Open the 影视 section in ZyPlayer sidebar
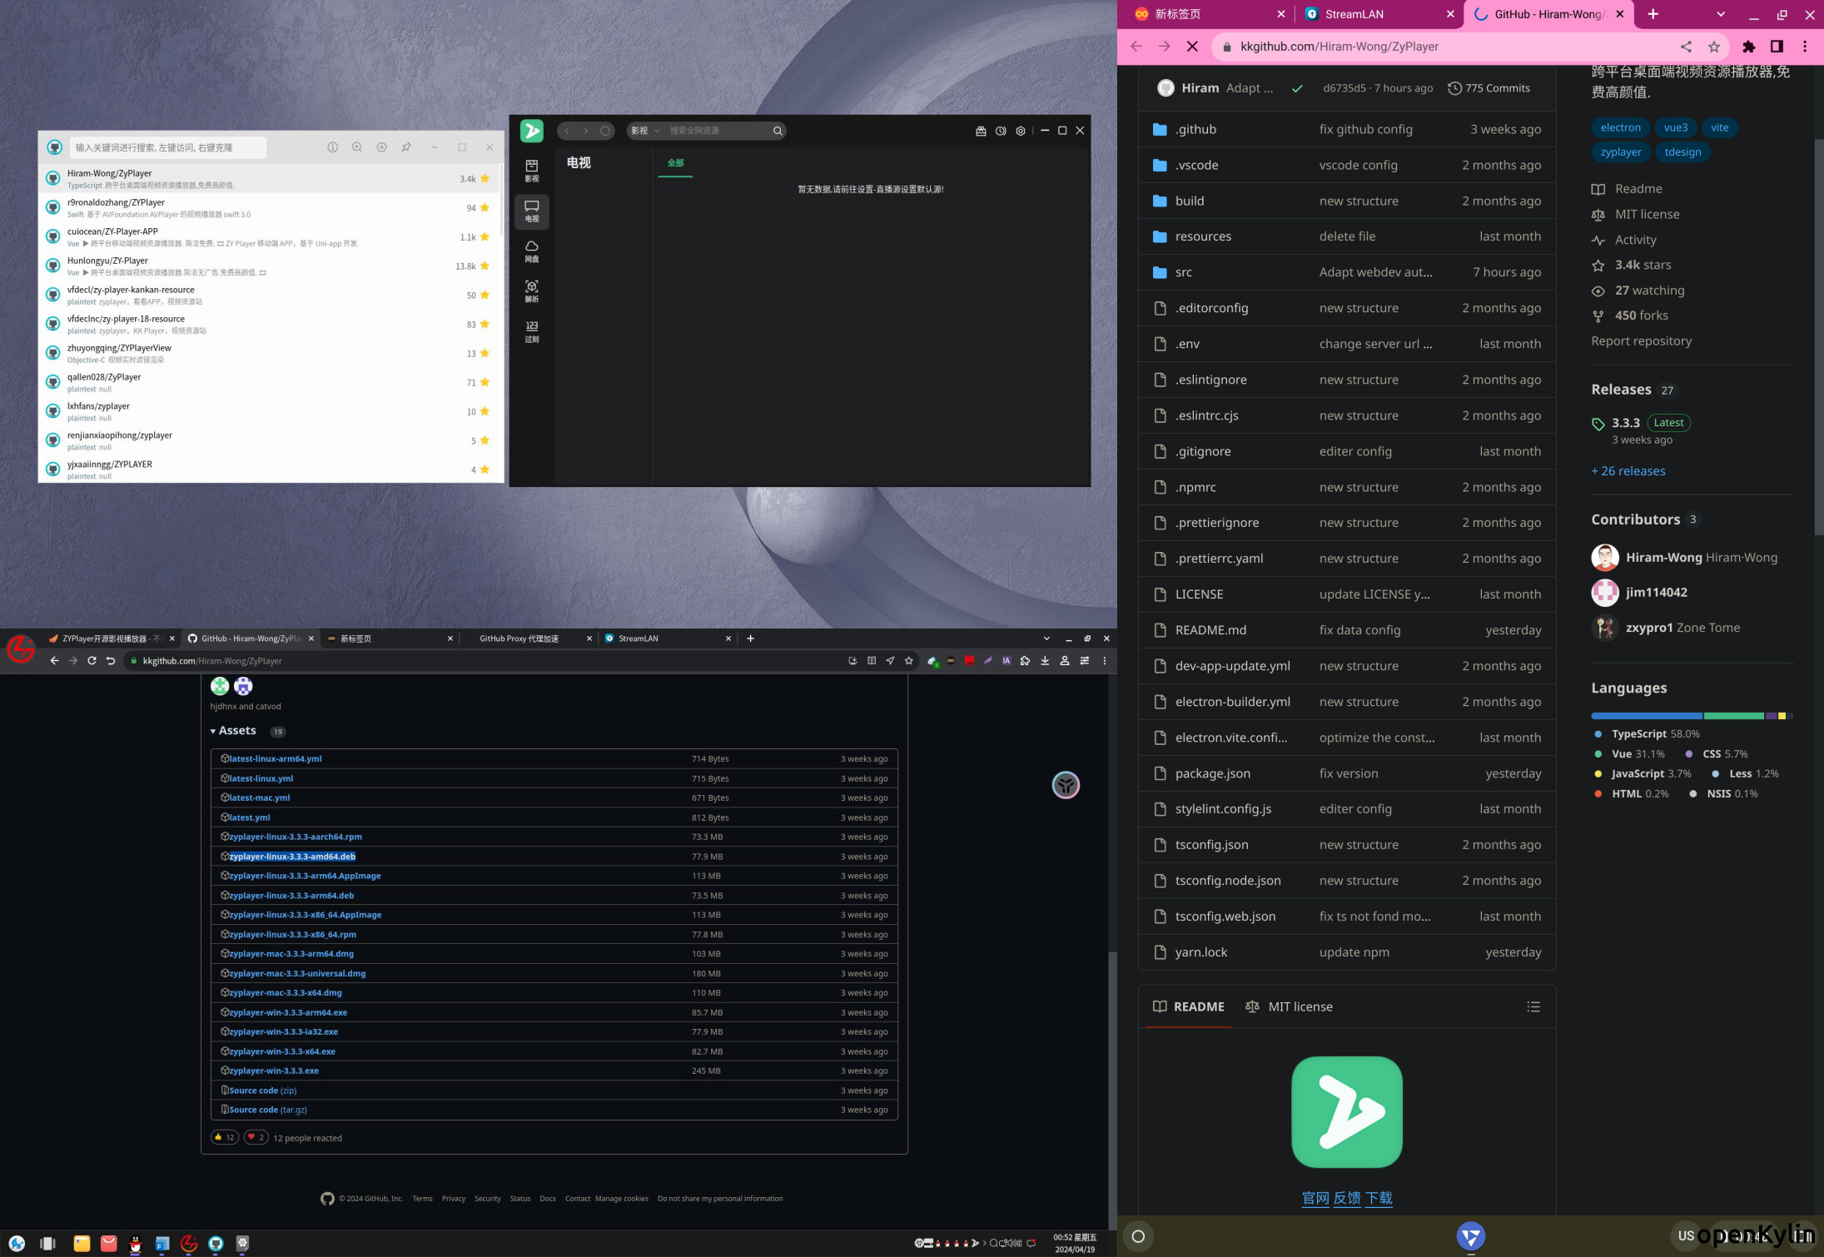The image size is (1824, 1257). tap(531, 171)
